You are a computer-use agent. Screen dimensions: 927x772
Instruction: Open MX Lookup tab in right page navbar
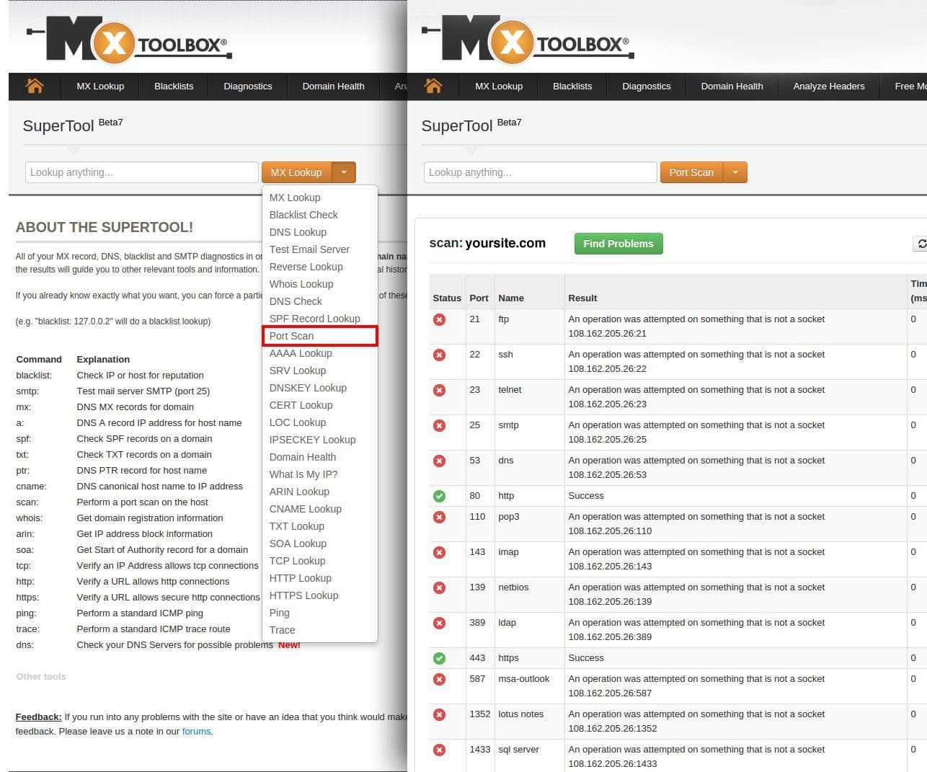click(499, 86)
